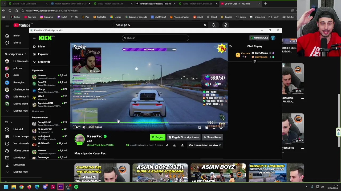Go to the Kick logo homepage

coord(46,38)
